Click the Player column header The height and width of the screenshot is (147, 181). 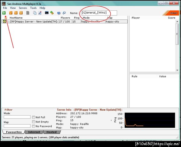coord(136,18)
